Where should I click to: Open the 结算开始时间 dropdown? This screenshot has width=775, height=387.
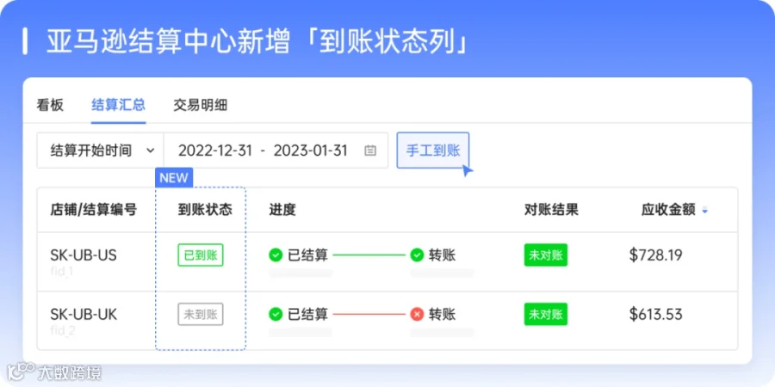(101, 150)
